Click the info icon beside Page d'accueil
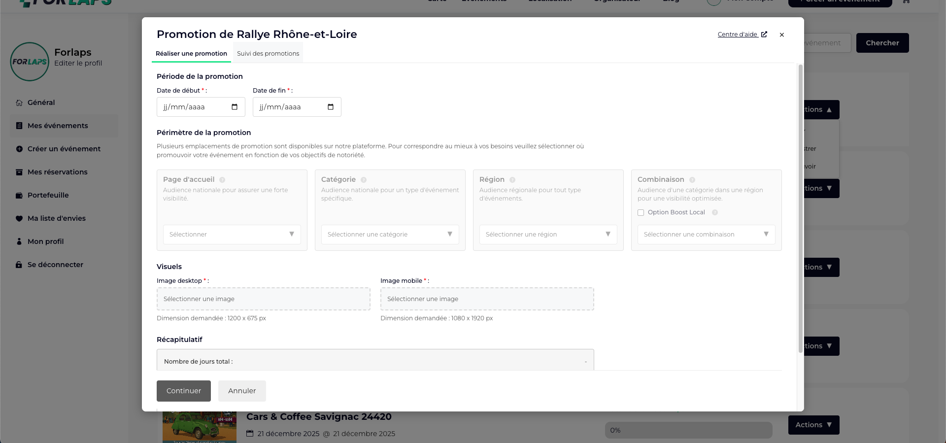The image size is (946, 443). tap(222, 180)
